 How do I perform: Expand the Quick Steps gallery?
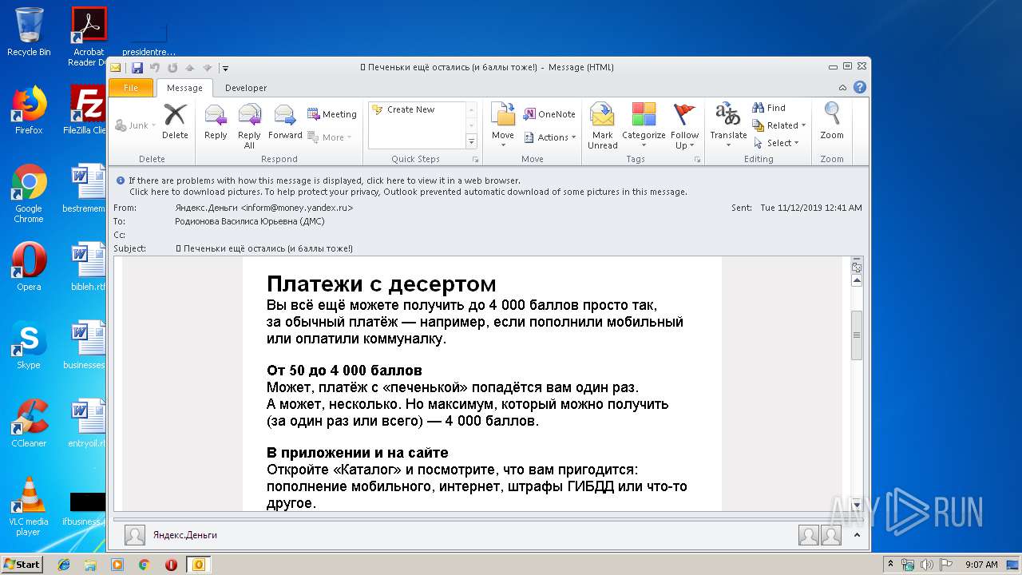[471, 141]
